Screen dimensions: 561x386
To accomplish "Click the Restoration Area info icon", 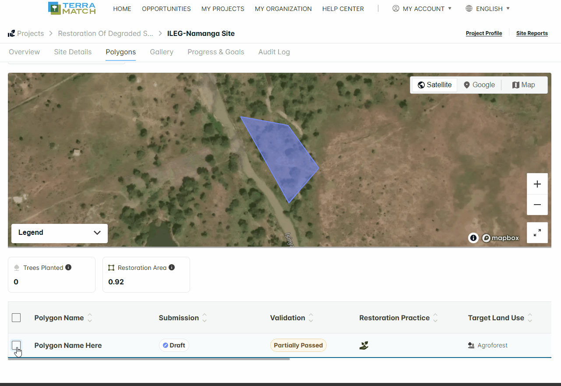I will [x=172, y=267].
